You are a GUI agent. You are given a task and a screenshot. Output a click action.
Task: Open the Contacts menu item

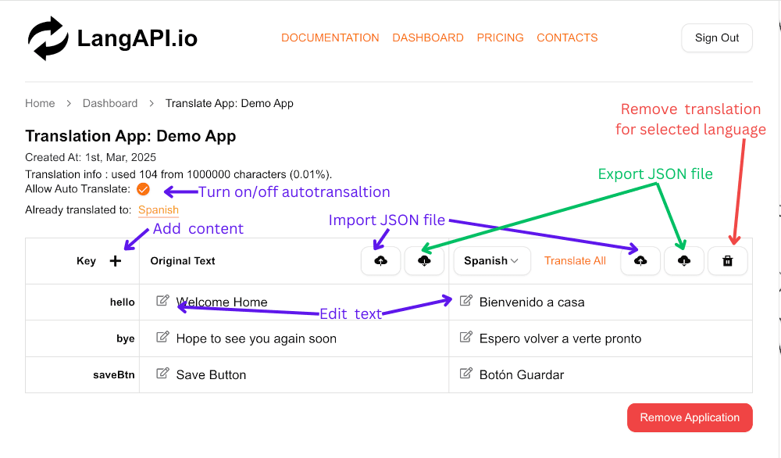(567, 38)
